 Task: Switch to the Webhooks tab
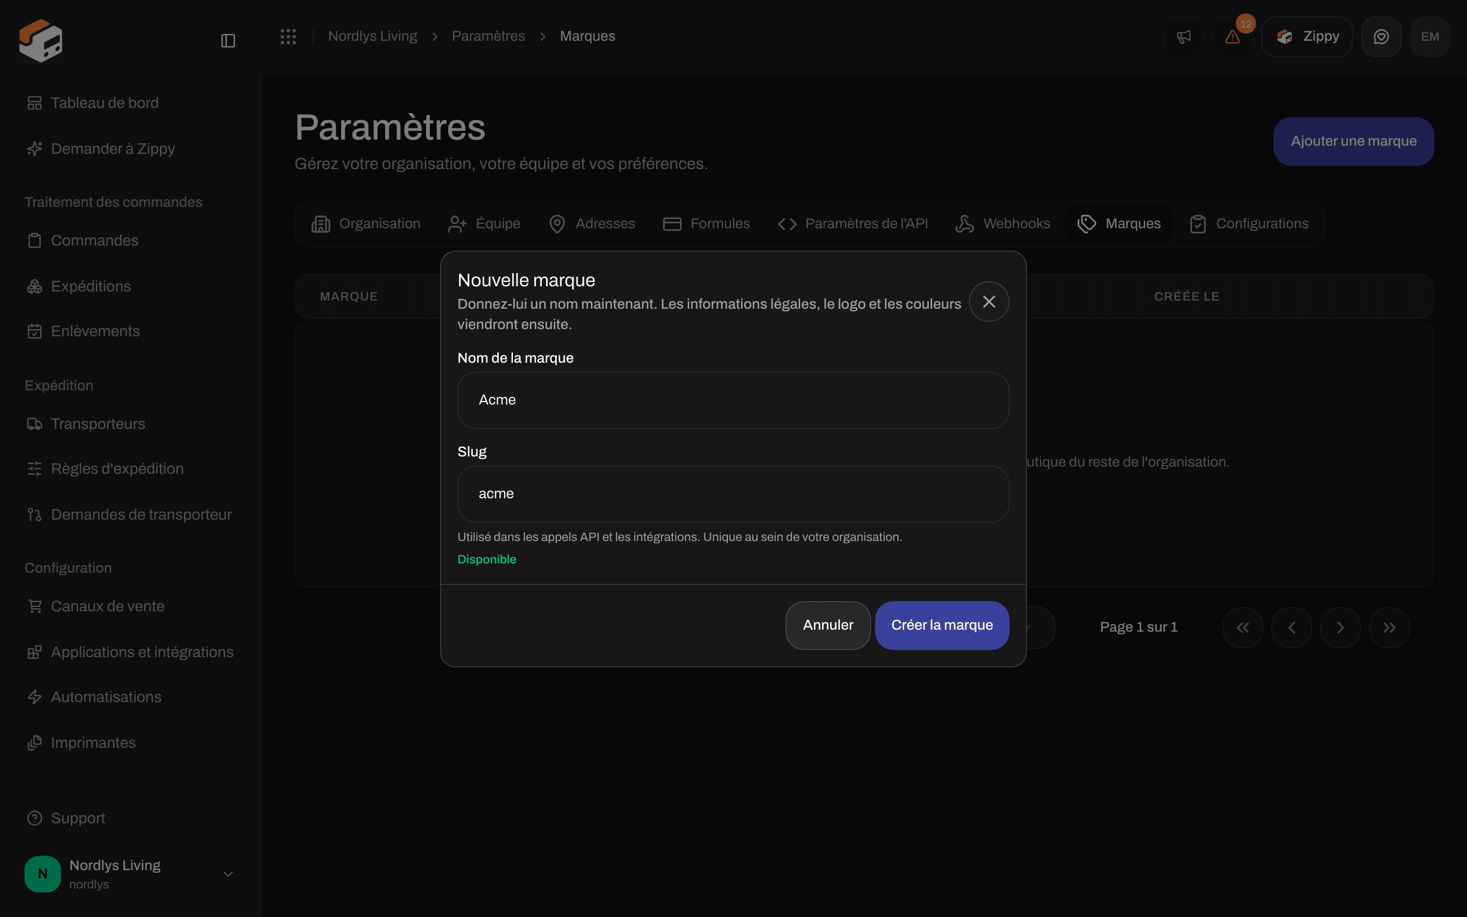point(1002,224)
